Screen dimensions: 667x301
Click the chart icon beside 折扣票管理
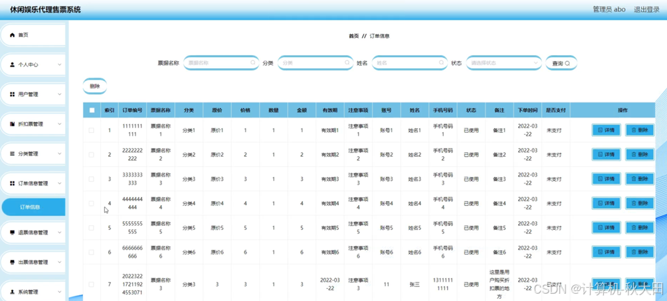tap(13, 124)
